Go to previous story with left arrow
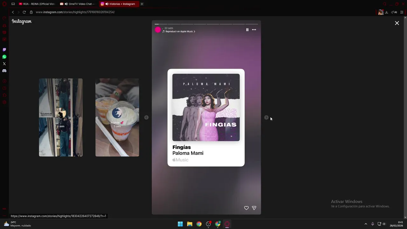Viewport: 407px width, 229px height. click(146, 117)
